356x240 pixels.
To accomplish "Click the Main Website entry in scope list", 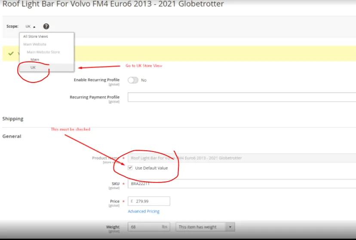I will pos(35,44).
